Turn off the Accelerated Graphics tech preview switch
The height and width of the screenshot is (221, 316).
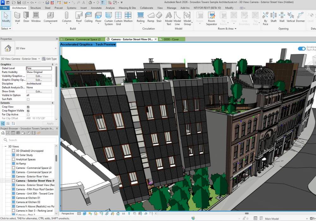(x=301, y=49)
